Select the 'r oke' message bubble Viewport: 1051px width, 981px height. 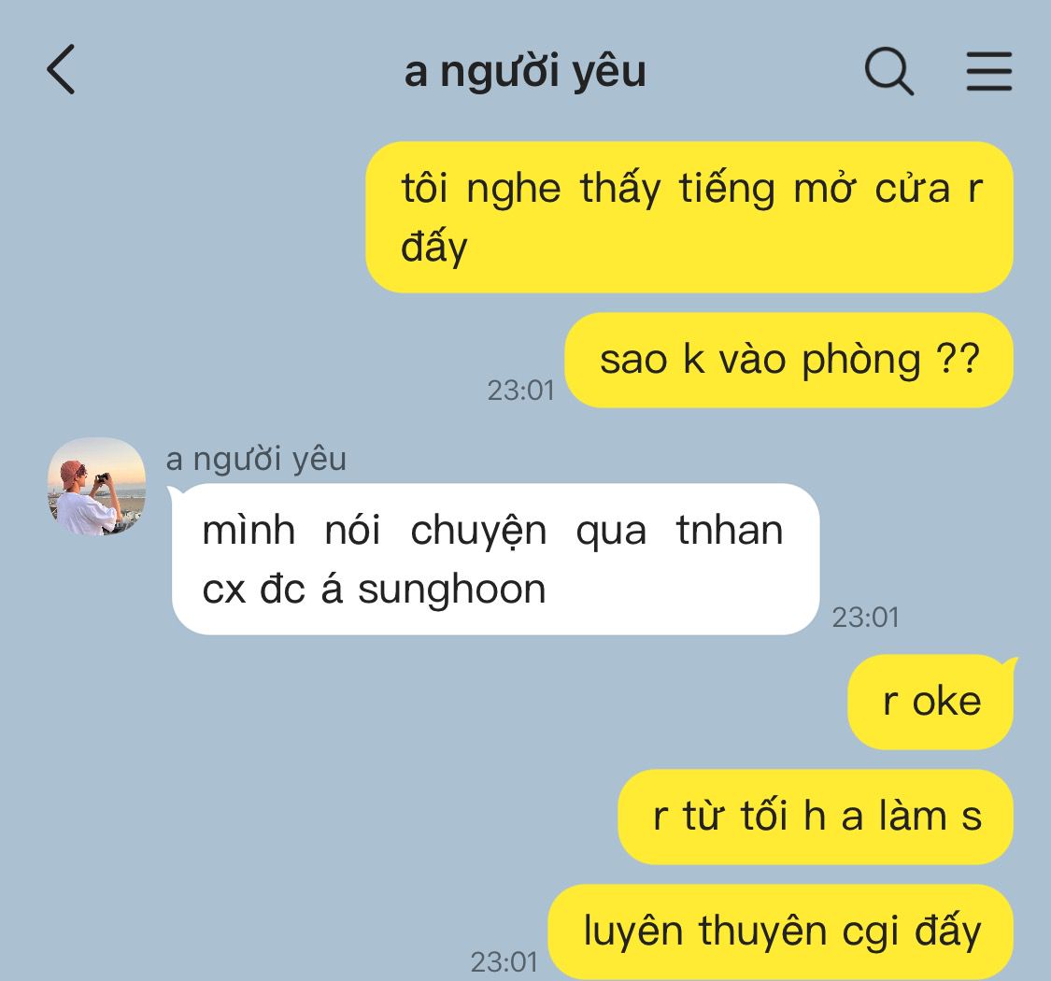931,702
